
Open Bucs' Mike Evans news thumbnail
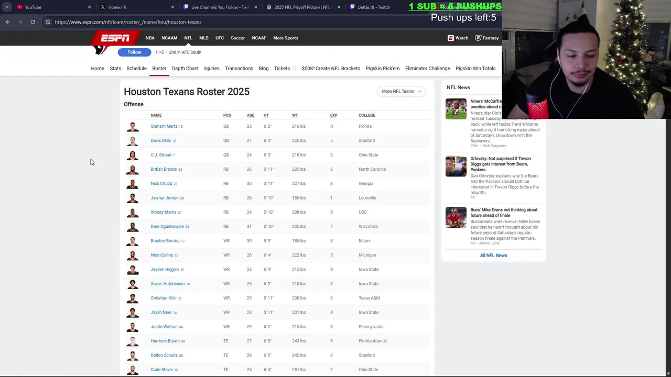pyautogui.click(x=456, y=217)
